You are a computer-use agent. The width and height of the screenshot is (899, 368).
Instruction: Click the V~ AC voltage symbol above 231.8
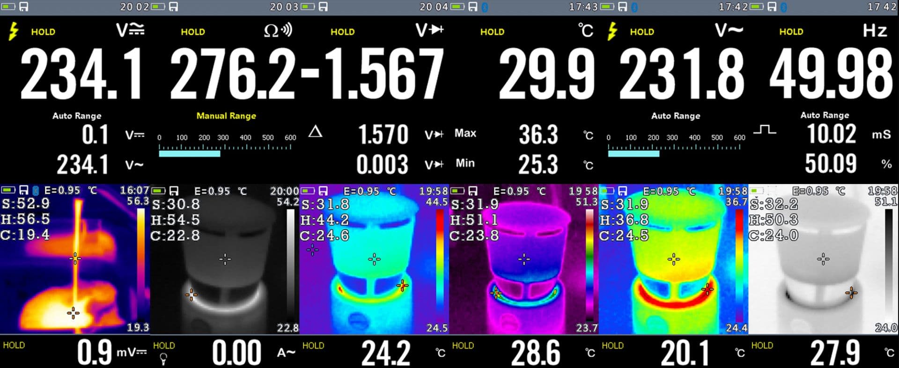click(729, 31)
